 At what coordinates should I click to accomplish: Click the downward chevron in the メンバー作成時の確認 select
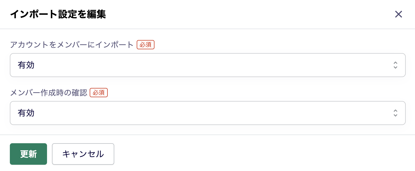[x=395, y=115]
